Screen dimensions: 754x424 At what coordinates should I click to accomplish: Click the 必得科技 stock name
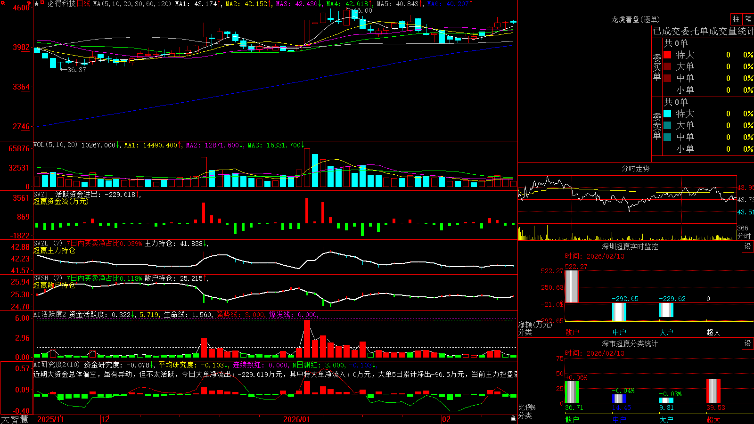(61, 4)
